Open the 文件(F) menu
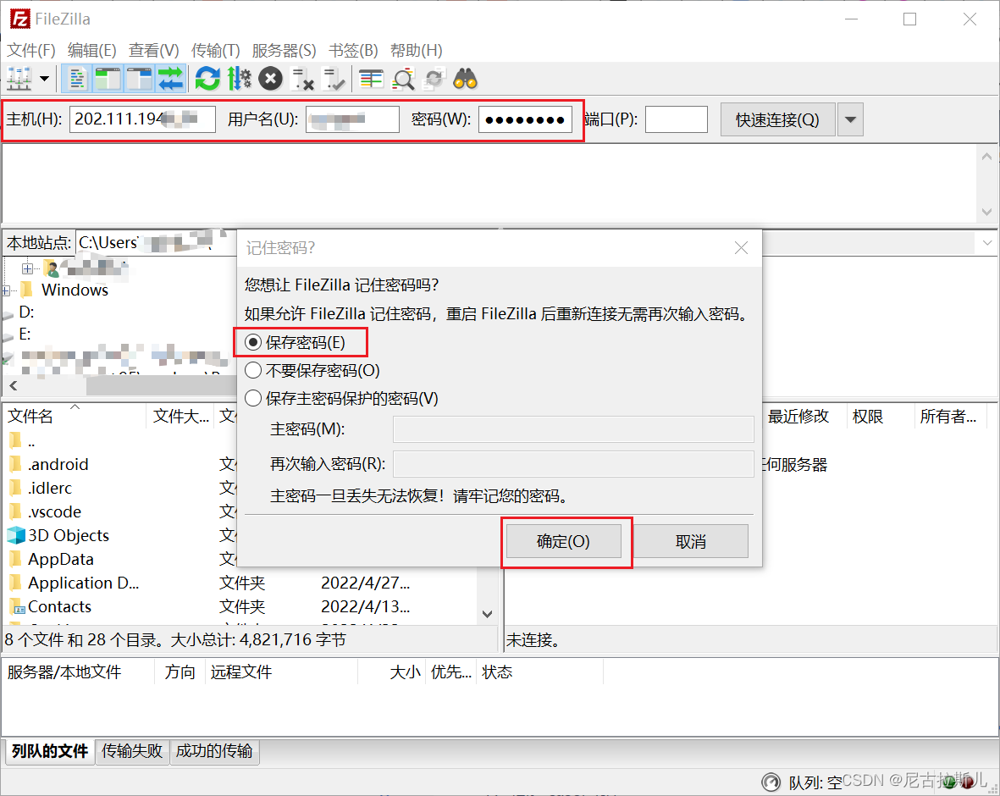The width and height of the screenshot is (1000, 796). (x=31, y=51)
